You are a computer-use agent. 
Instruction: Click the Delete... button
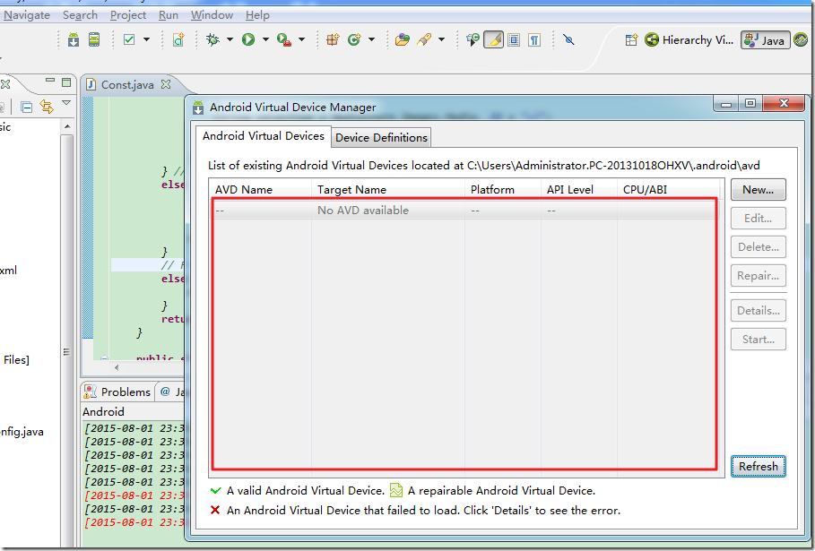(759, 246)
